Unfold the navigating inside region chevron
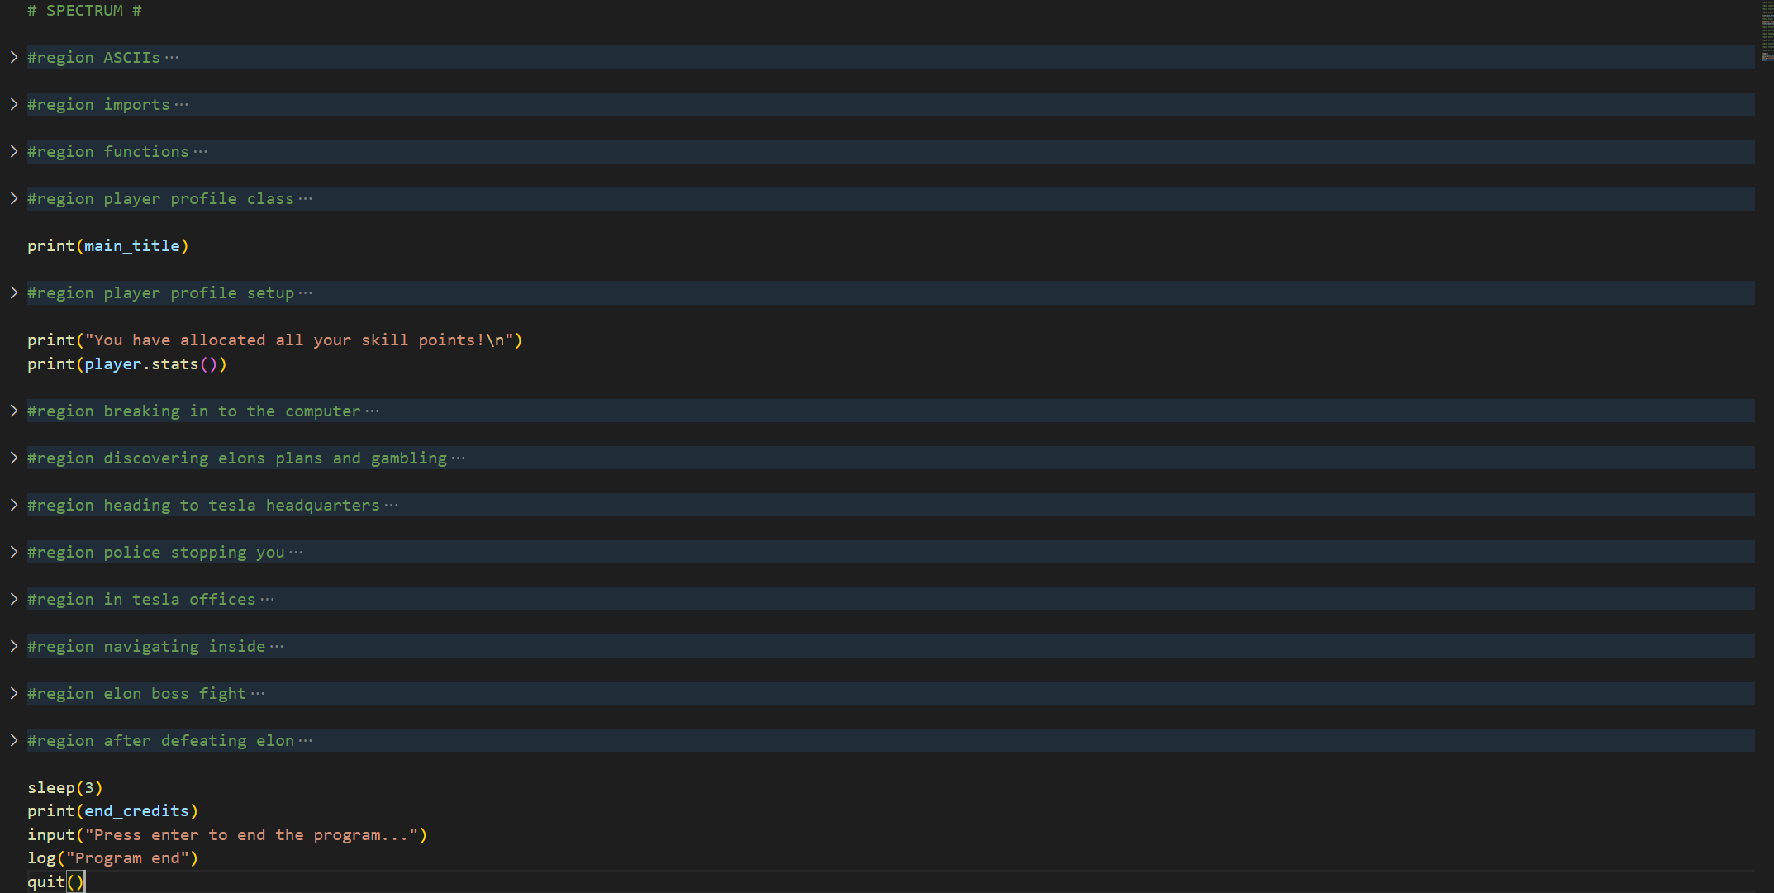This screenshot has height=893, width=1774. pos(14,646)
